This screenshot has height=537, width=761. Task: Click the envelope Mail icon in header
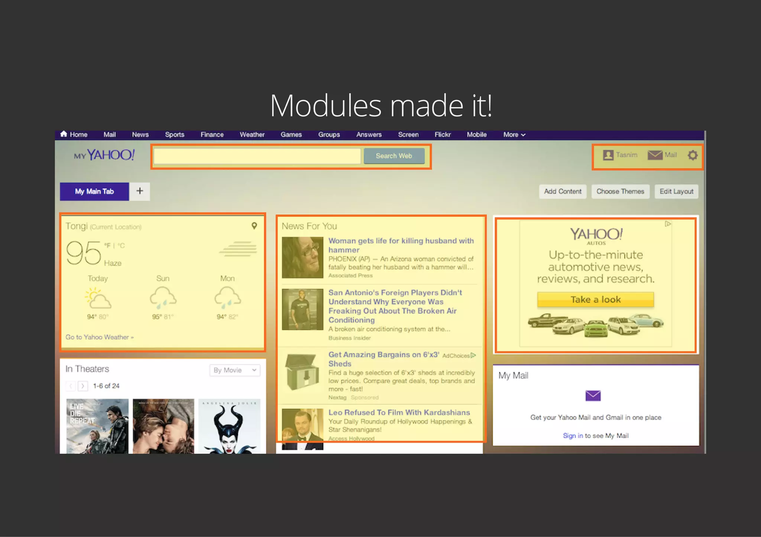(655, 155)
